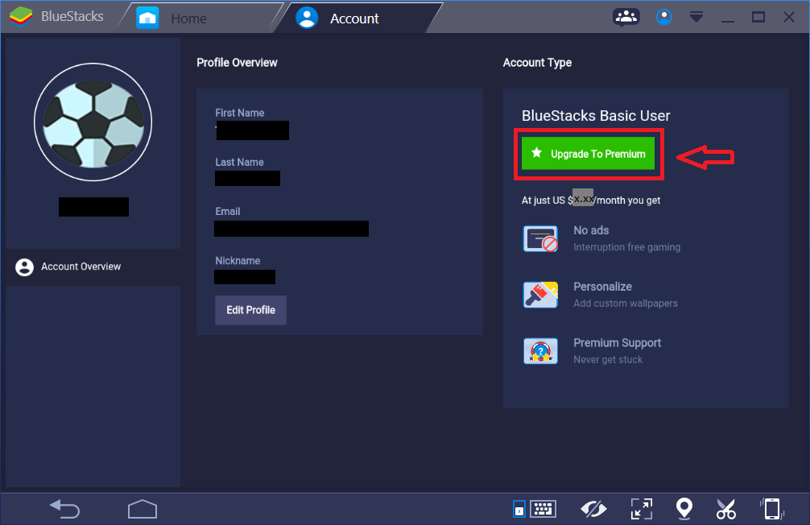
Task: Click the soccer ball profile avatar
Action: [x=93, y=122]
